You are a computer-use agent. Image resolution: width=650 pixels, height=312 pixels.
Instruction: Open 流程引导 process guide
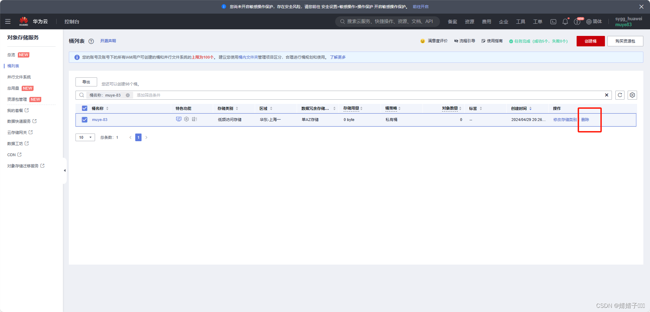[464, 41]
